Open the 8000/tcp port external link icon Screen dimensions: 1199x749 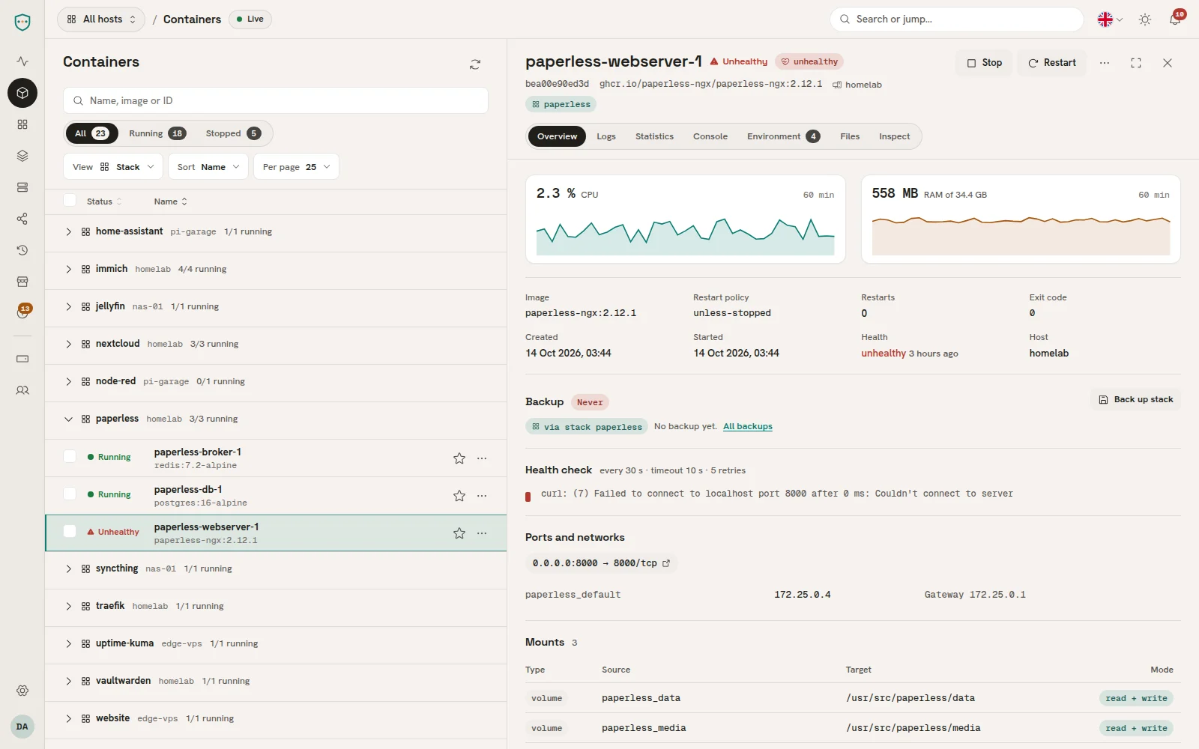click(666, 563)
